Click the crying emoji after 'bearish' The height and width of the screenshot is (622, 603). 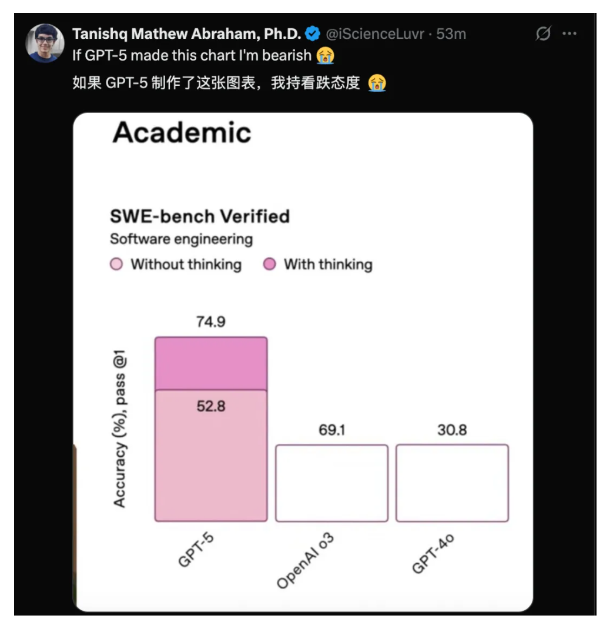[325, 56]
